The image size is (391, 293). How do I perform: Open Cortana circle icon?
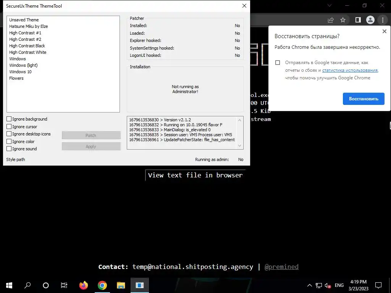click(46, 285)
